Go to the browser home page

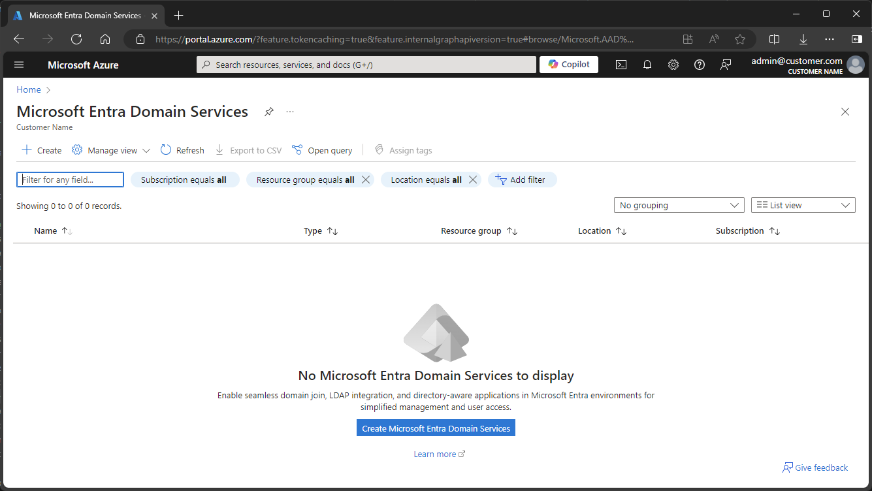(x=105, y=39)
